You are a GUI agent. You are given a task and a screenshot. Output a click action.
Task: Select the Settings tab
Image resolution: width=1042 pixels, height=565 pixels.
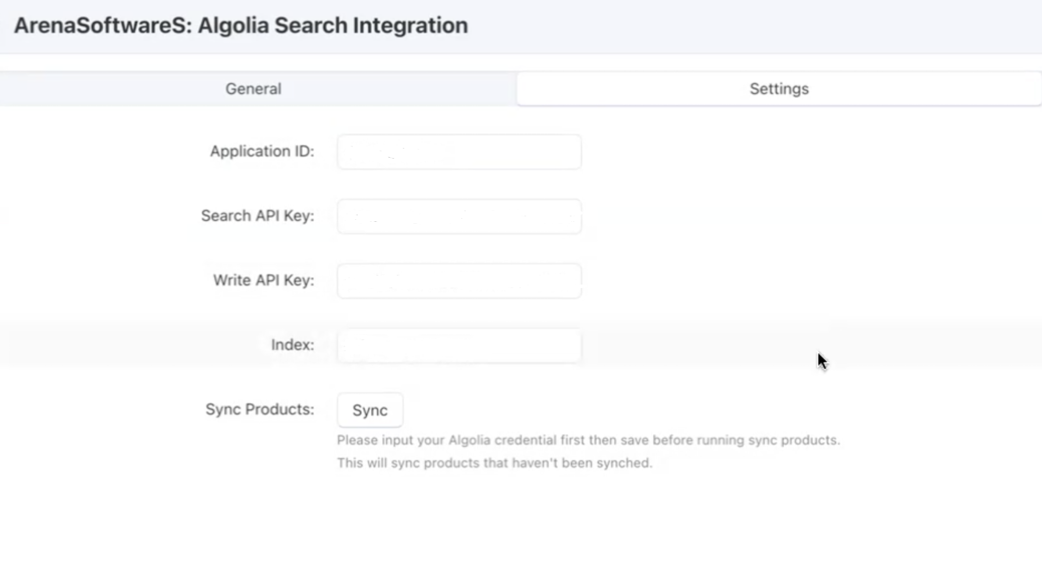click(x=779, y=89)
